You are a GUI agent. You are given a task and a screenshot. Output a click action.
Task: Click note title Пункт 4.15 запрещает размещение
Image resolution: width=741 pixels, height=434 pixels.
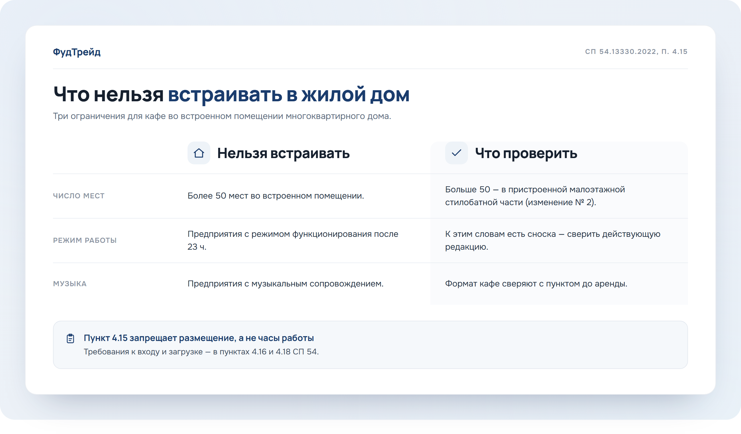[199, 338]
